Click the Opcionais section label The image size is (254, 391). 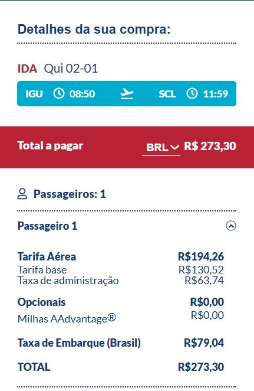(x=41, y=302)
